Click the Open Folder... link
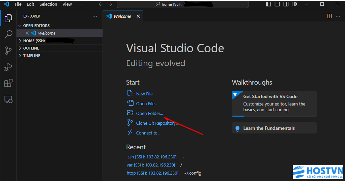The image size is (345, 181). pyautogui.click(x=149, y=114)
